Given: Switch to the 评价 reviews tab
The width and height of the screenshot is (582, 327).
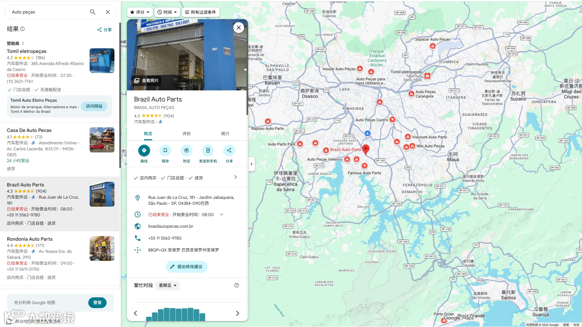Looking at the screenshot, I should (186, 134).
